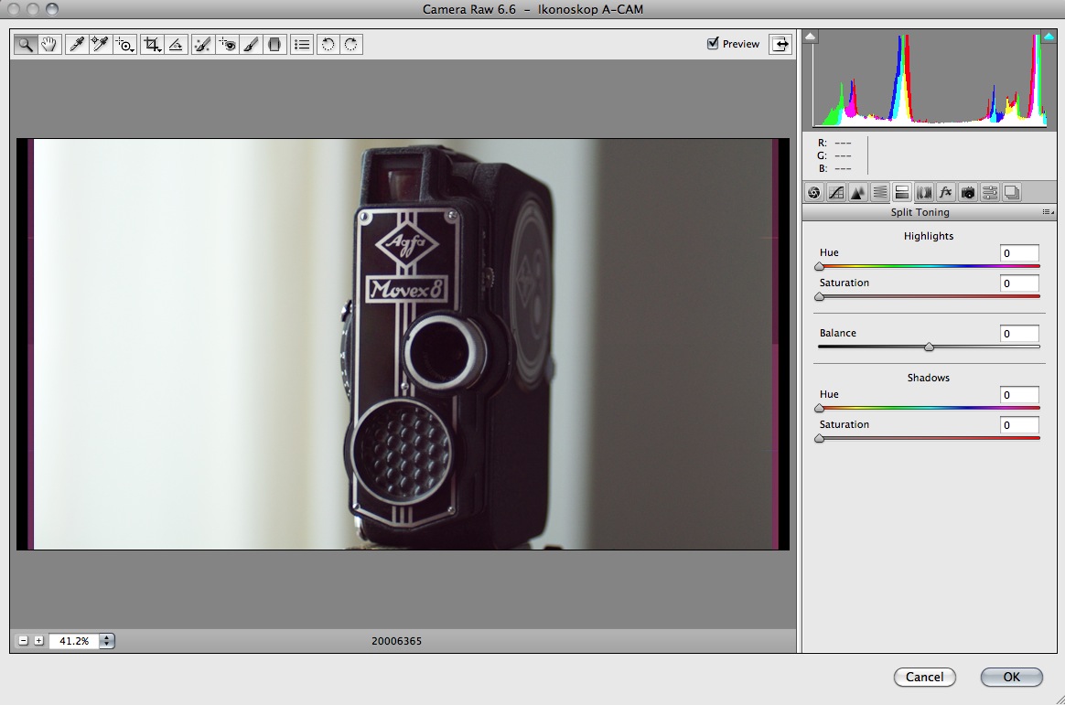Uncheck the Preview checkbox
1065x705 pixels.
[713, 44]
